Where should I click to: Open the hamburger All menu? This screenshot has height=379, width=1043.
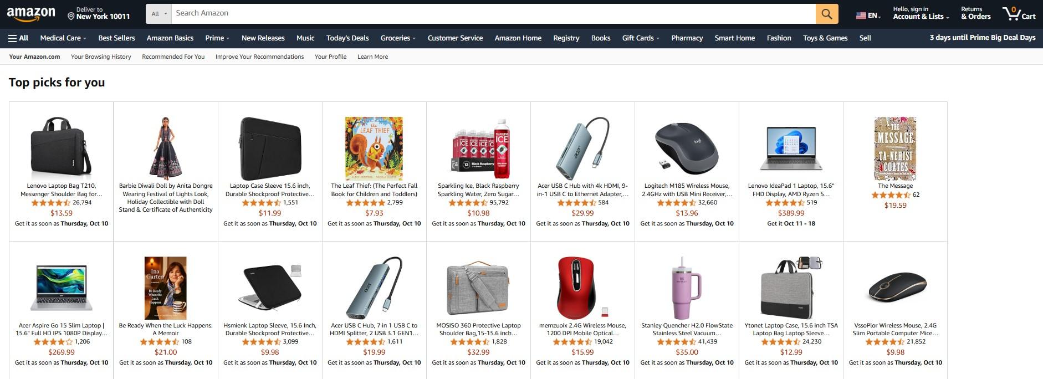pyautogui.click(x=18, y=38)
